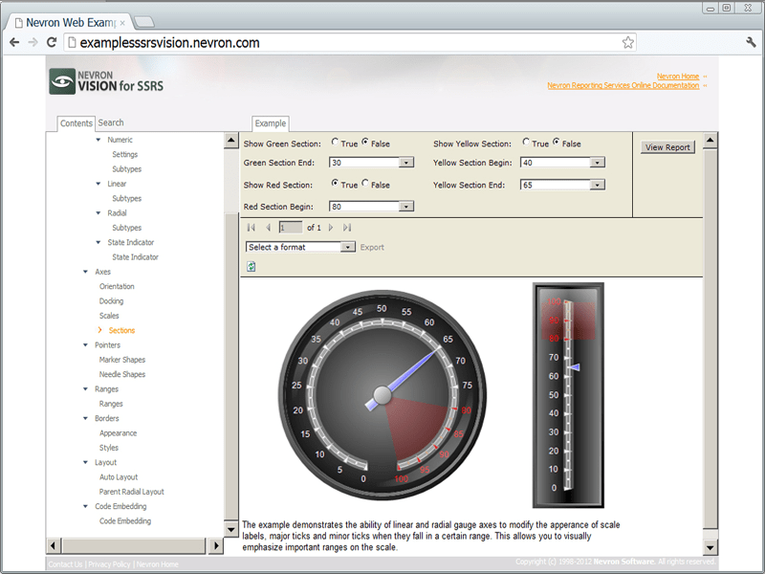Open Nevron Reporting Services Online Documentation link
Viewport: 765px width, 574px height.
tap(623, 85)
